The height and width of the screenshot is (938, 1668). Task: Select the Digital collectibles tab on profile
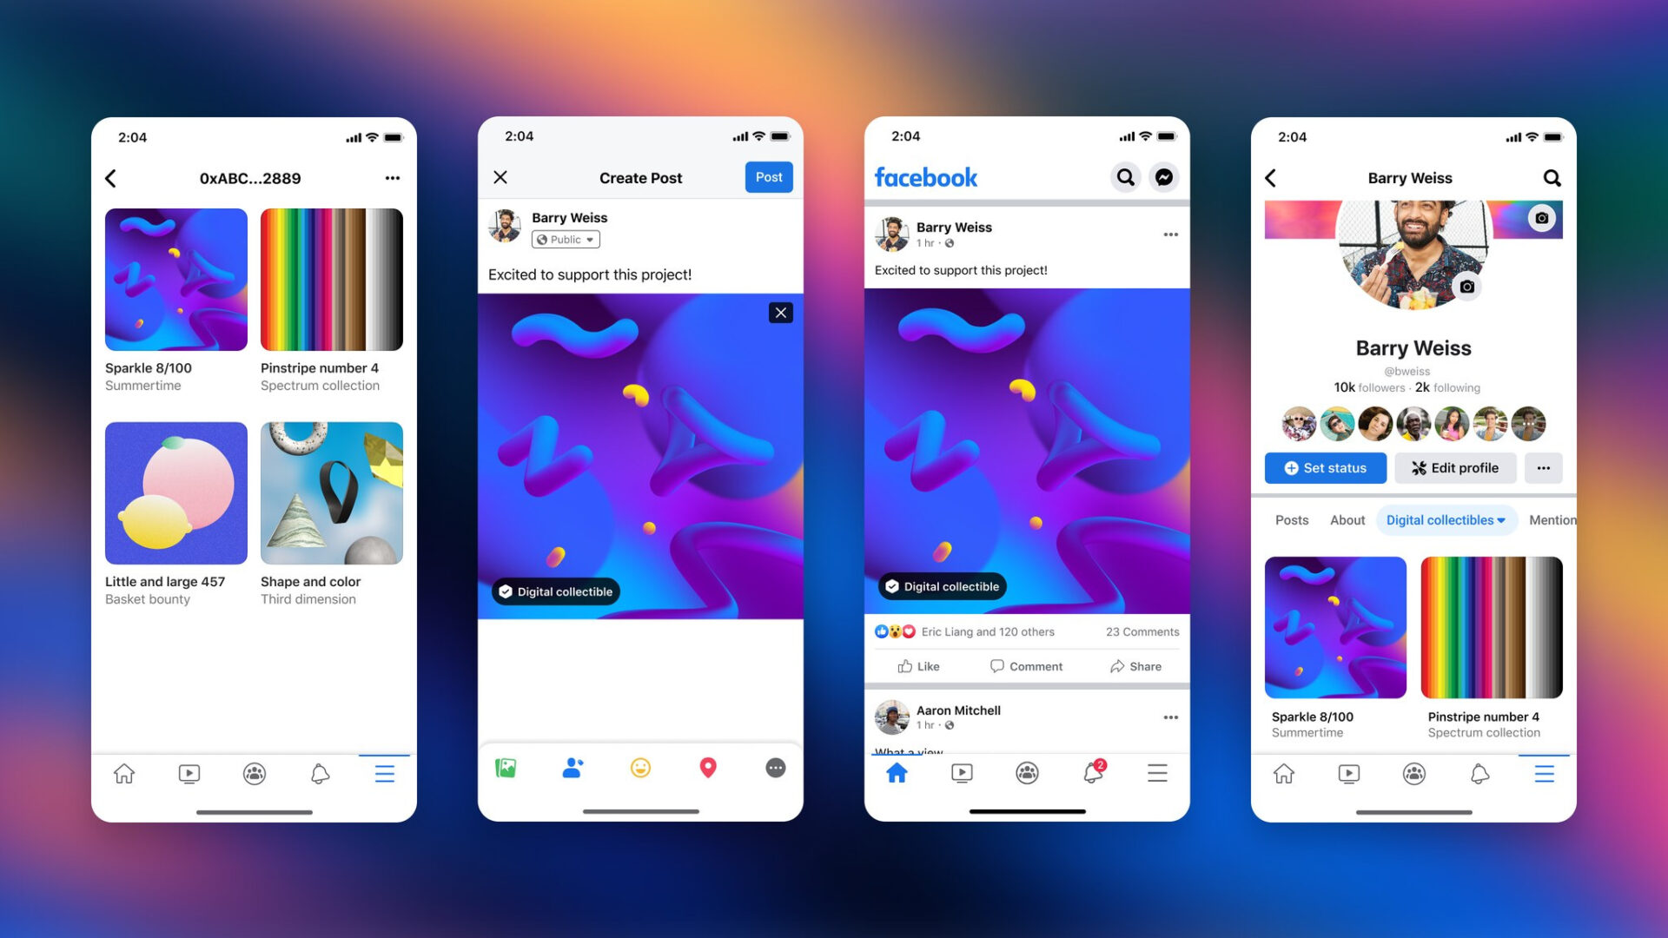point(1441,520)
